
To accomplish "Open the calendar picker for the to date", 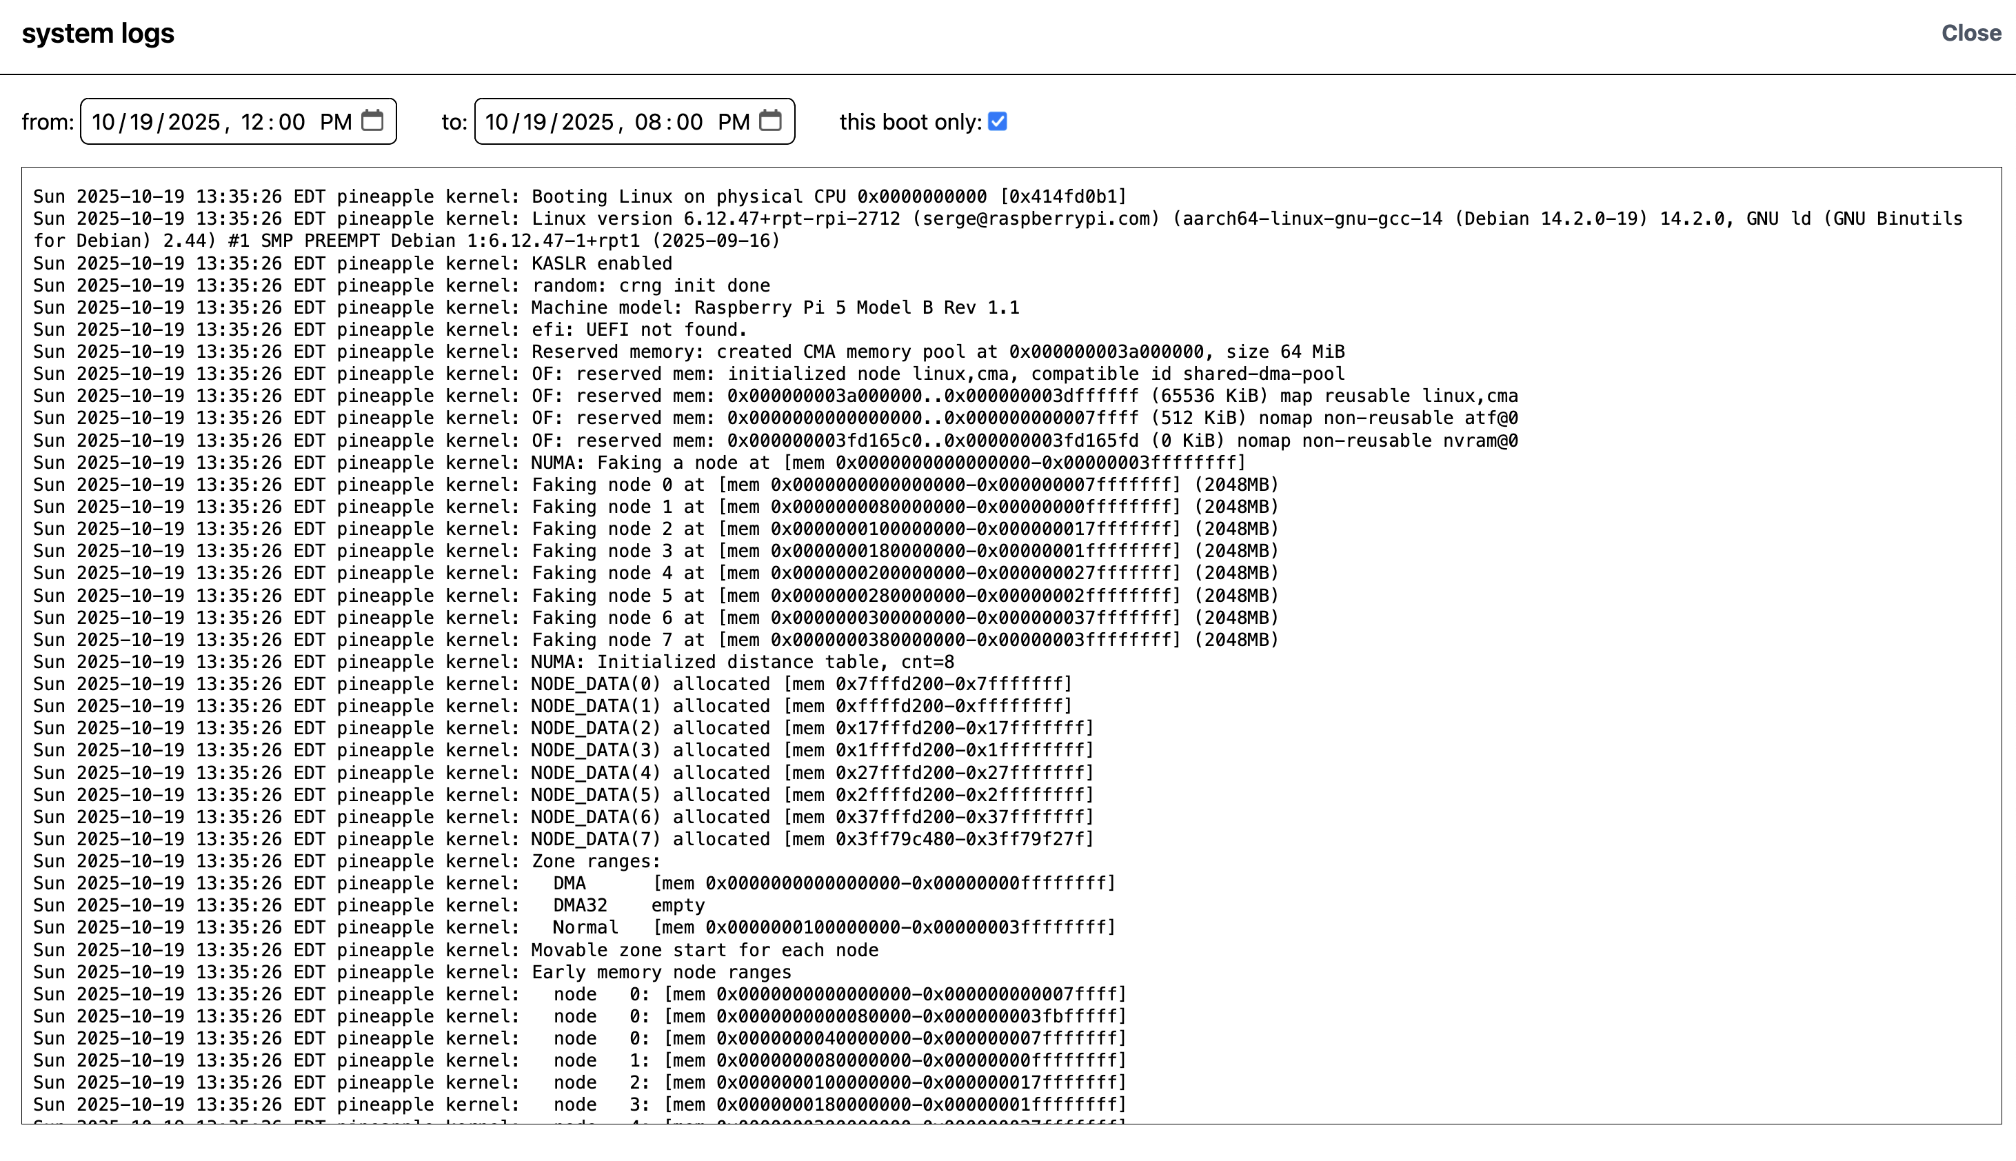I will click(x=769, y=121).
